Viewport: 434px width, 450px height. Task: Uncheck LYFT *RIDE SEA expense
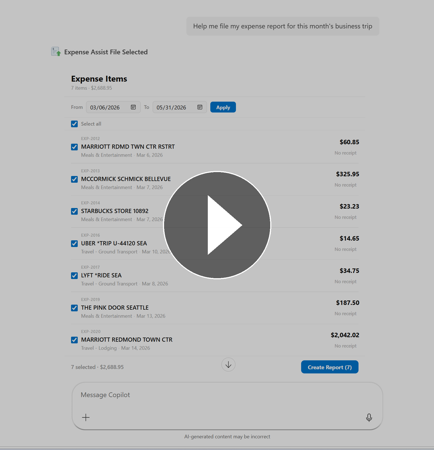coord(74,275)
